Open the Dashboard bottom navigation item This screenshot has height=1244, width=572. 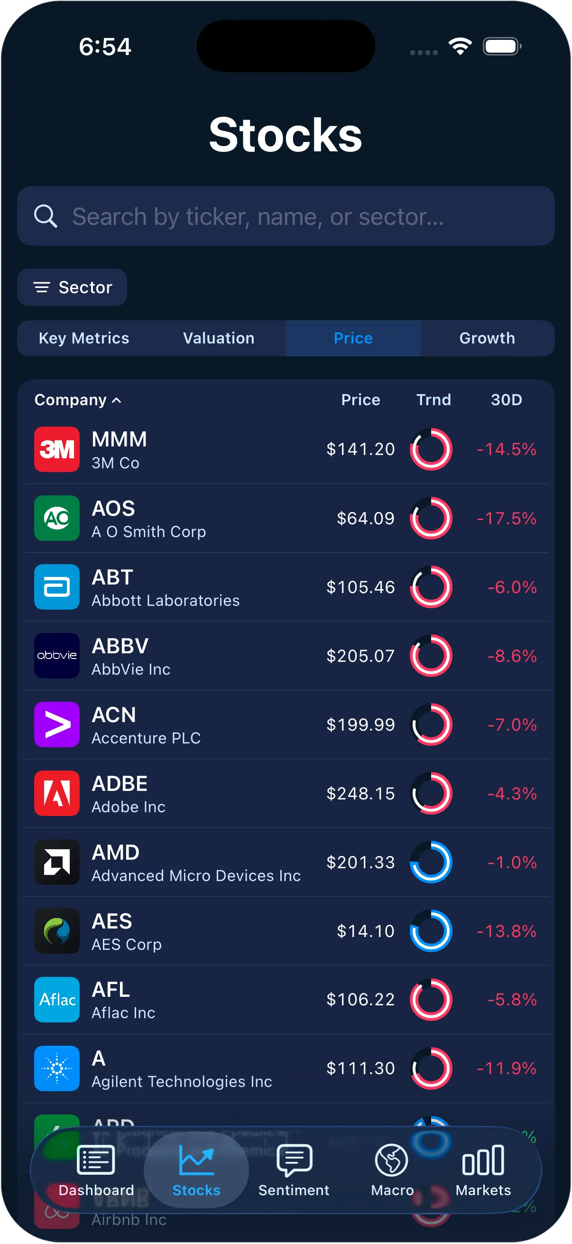pos(96,1170)
